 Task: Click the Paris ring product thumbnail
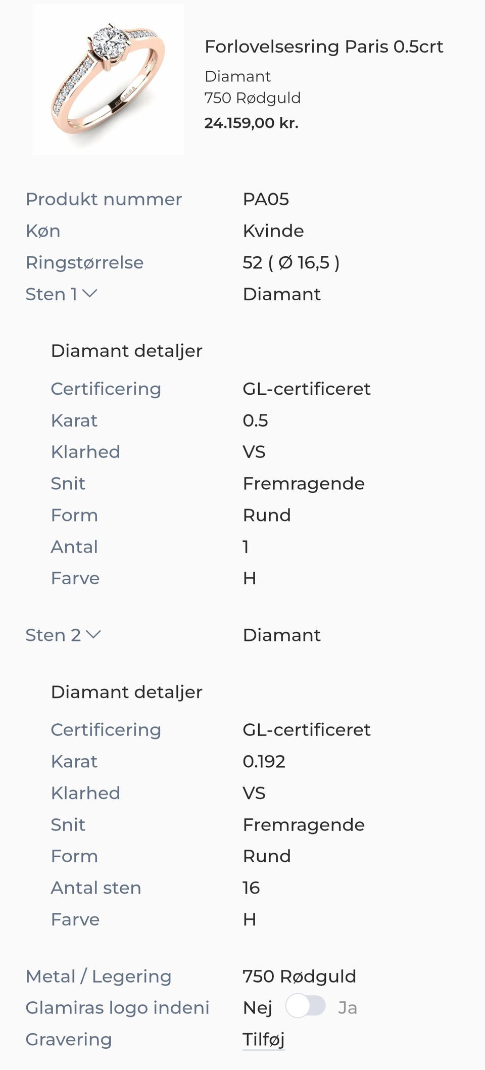tap(109, 79)
